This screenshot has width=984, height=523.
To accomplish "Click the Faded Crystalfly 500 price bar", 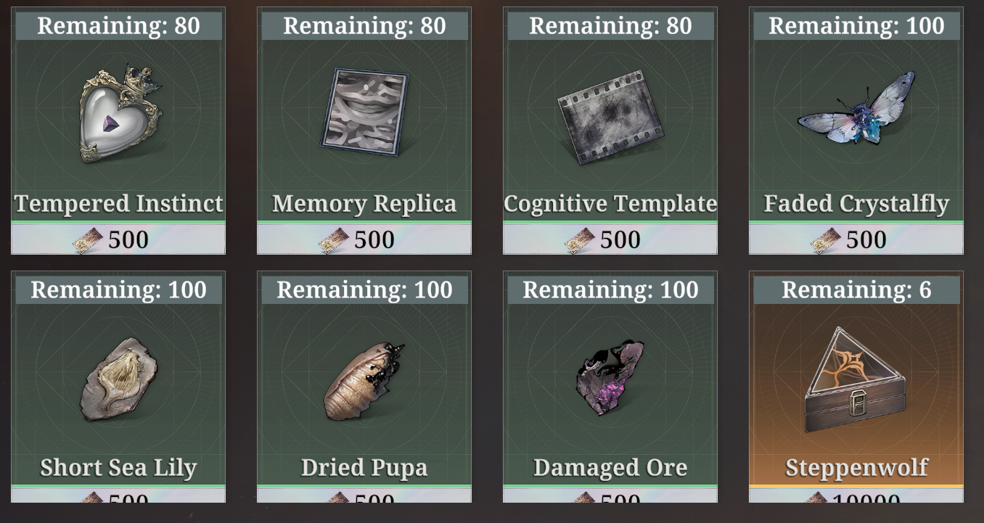I will [856, 239].
